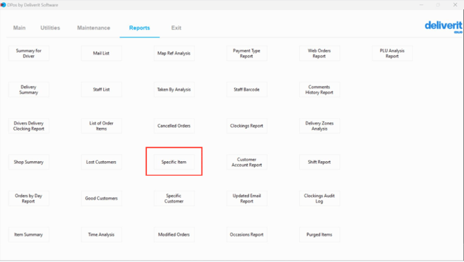Run Taken By Analysis report
Viewport: 464px width, 262px height.
pyautogui.click(x=174, y=89)
